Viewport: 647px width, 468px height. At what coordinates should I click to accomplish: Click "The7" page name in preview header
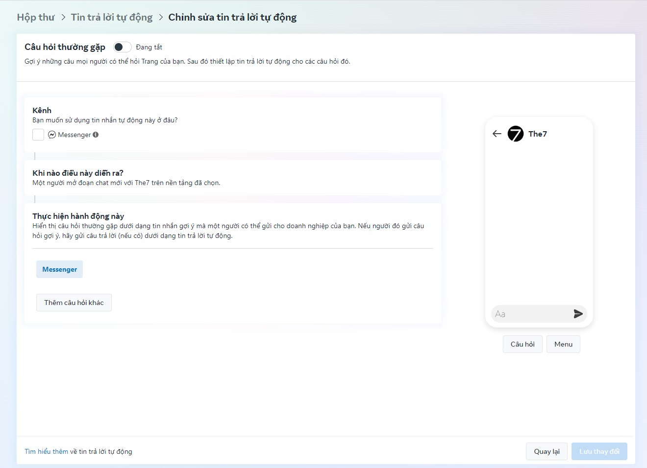point(537,133)
